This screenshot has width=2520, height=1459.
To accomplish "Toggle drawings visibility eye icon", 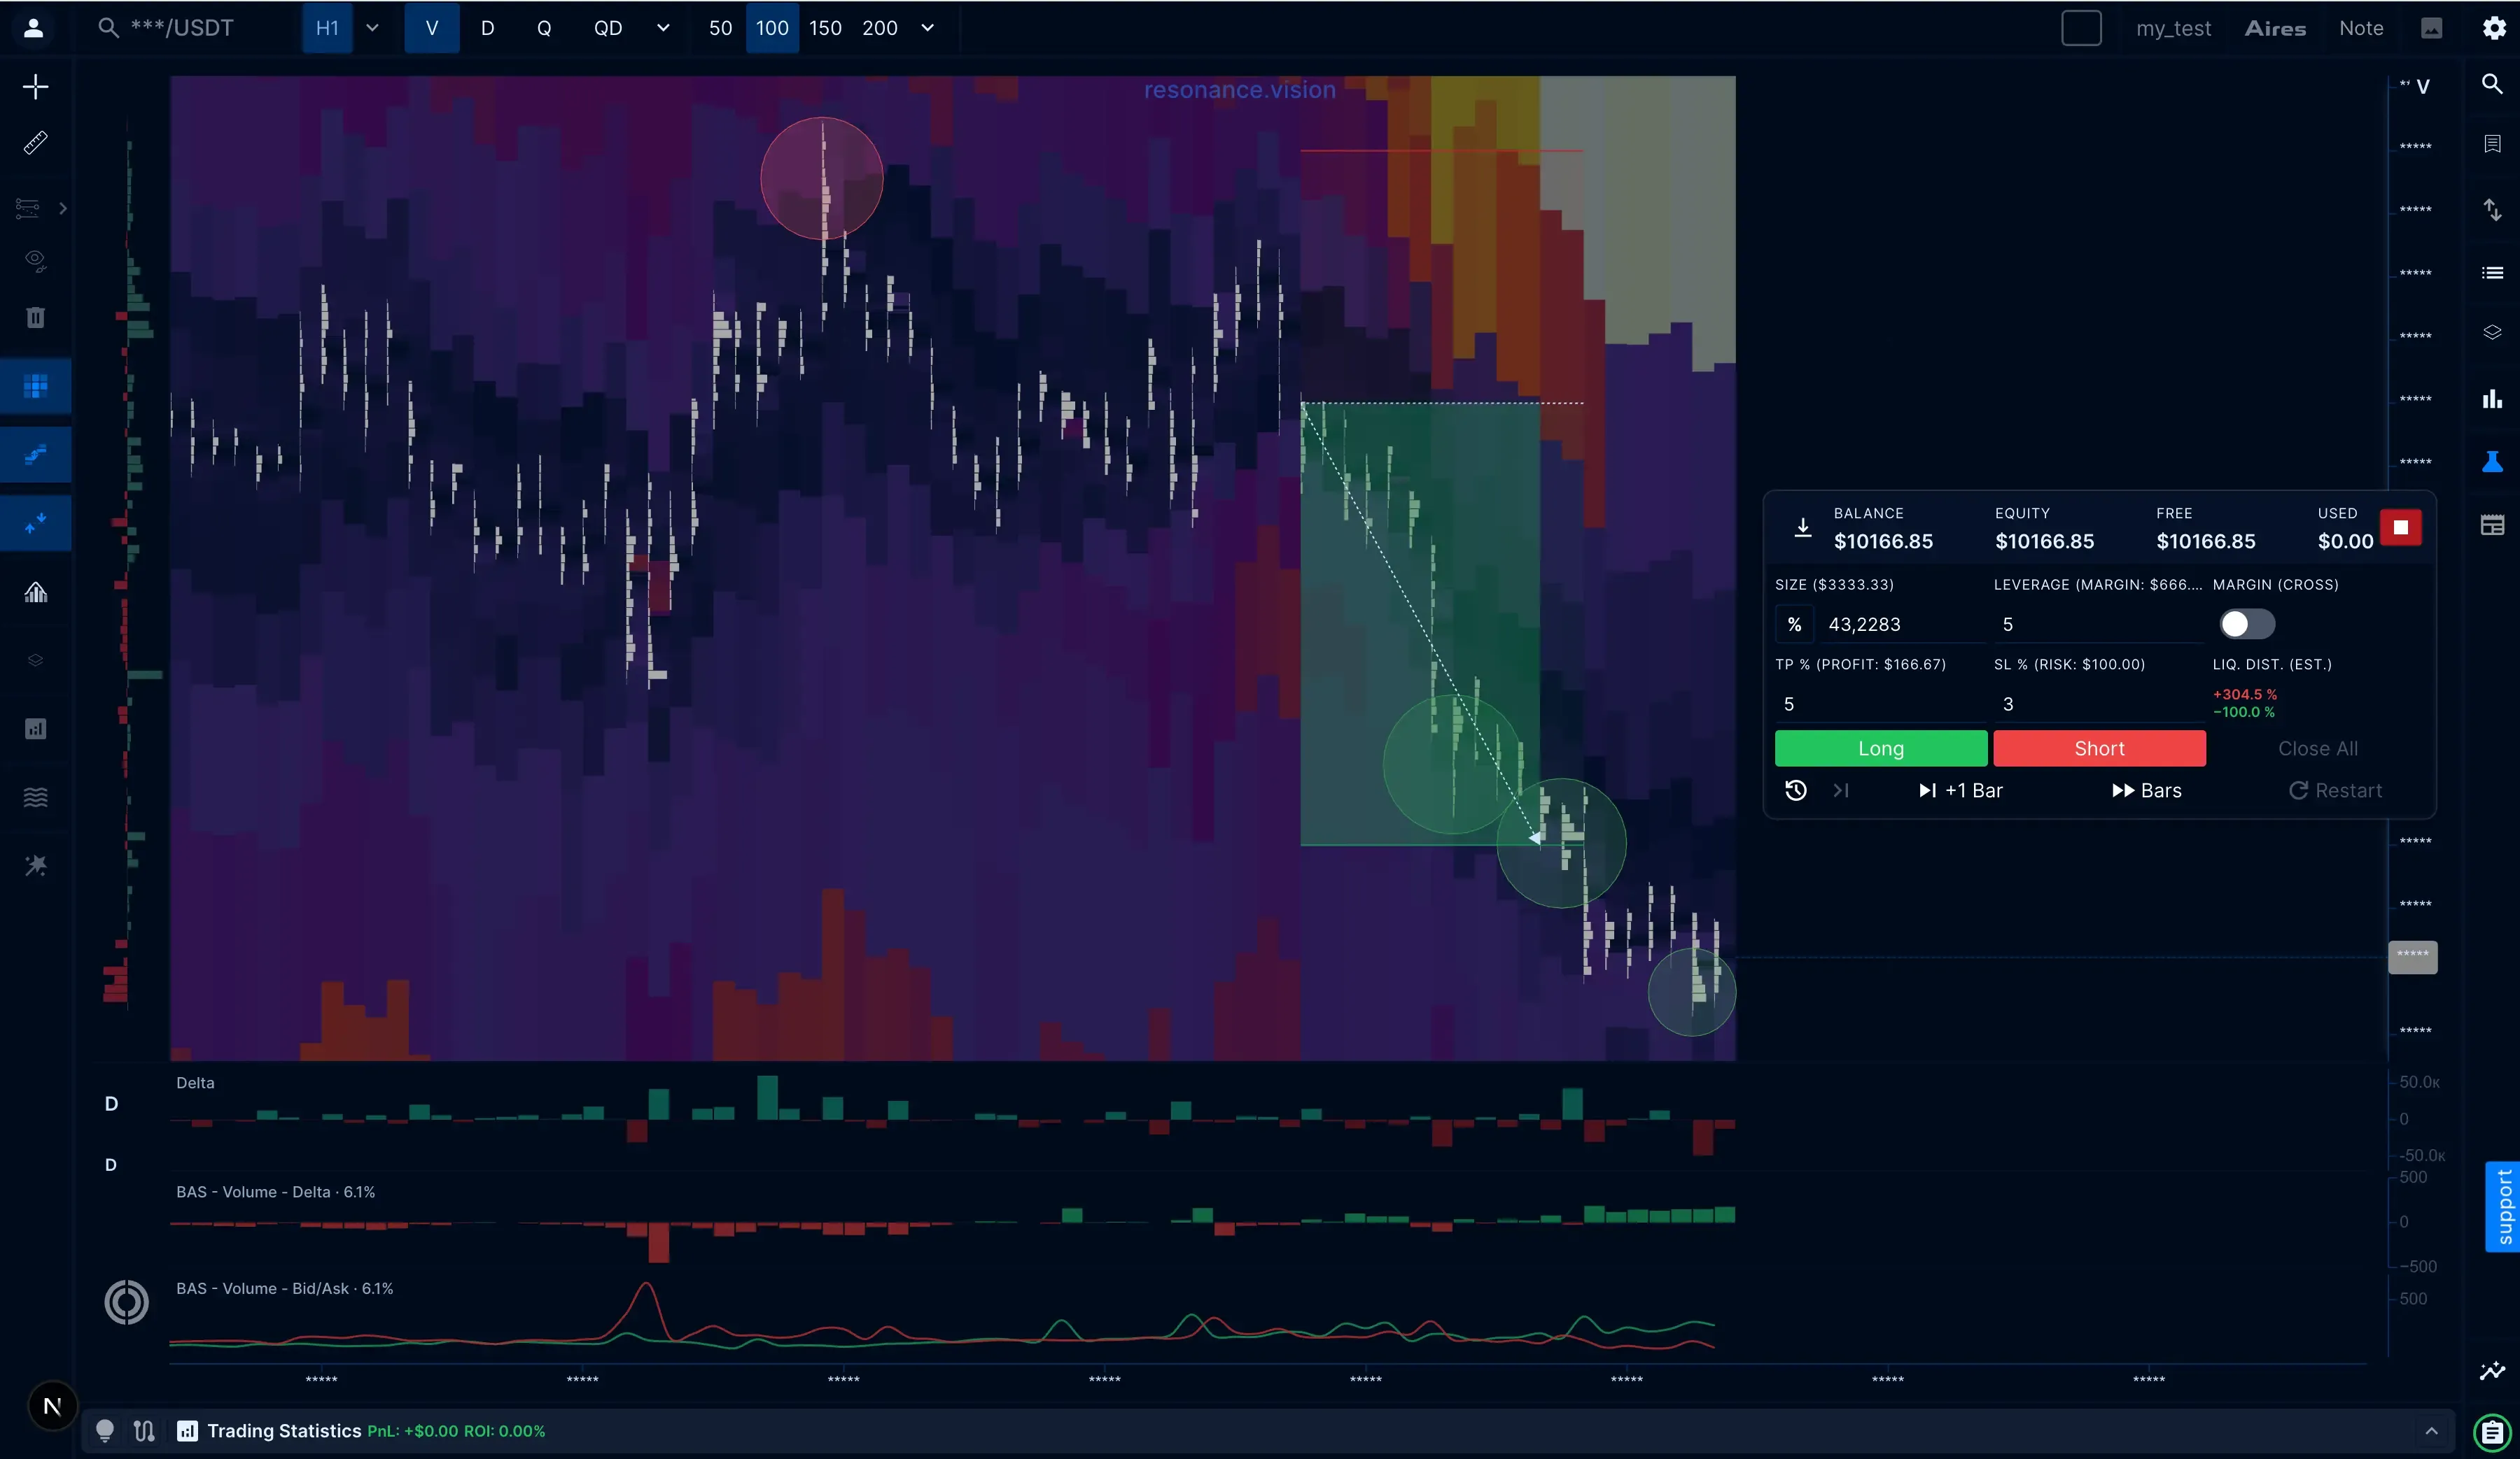I will [35, 261].
